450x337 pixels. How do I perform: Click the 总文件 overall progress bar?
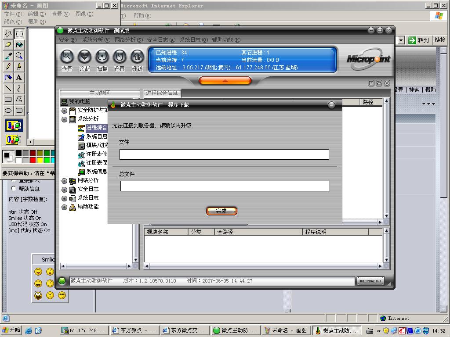[225, 186]
